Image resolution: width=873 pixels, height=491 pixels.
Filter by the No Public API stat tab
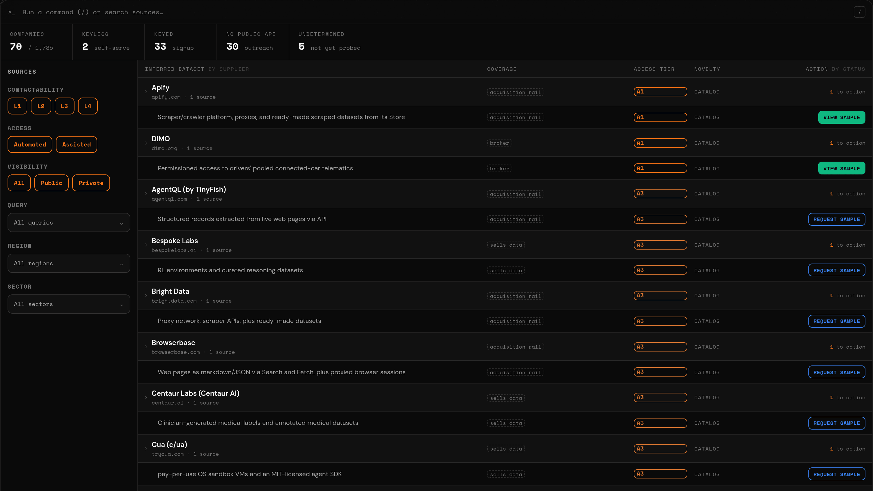pos(253,42)
